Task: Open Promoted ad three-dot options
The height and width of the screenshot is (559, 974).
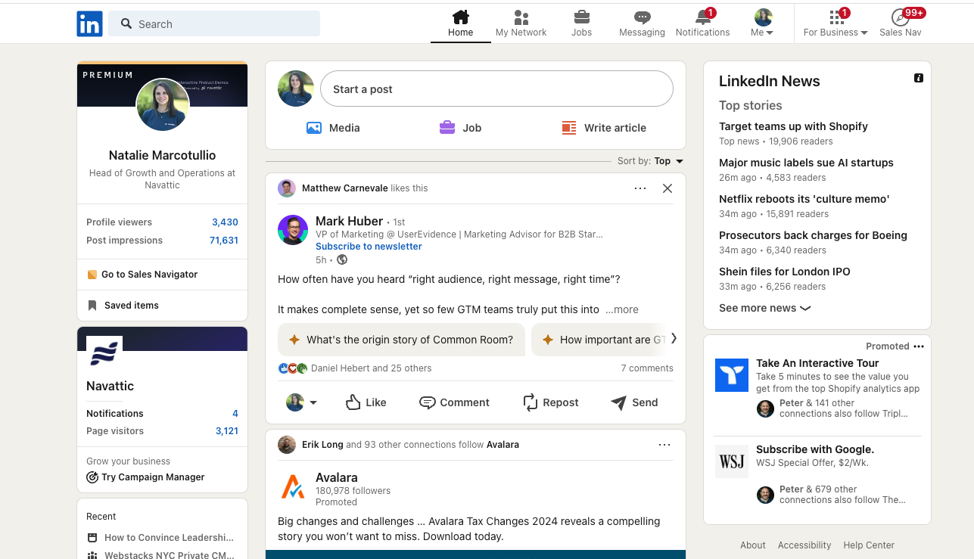Action: click(x=919, y=346)
